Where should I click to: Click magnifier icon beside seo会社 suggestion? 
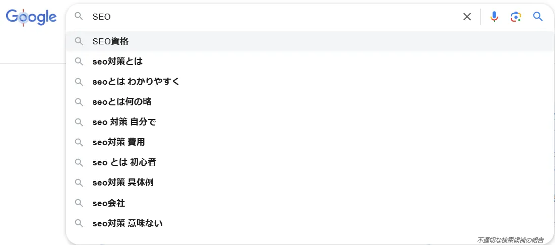click(x=79, y=203)
